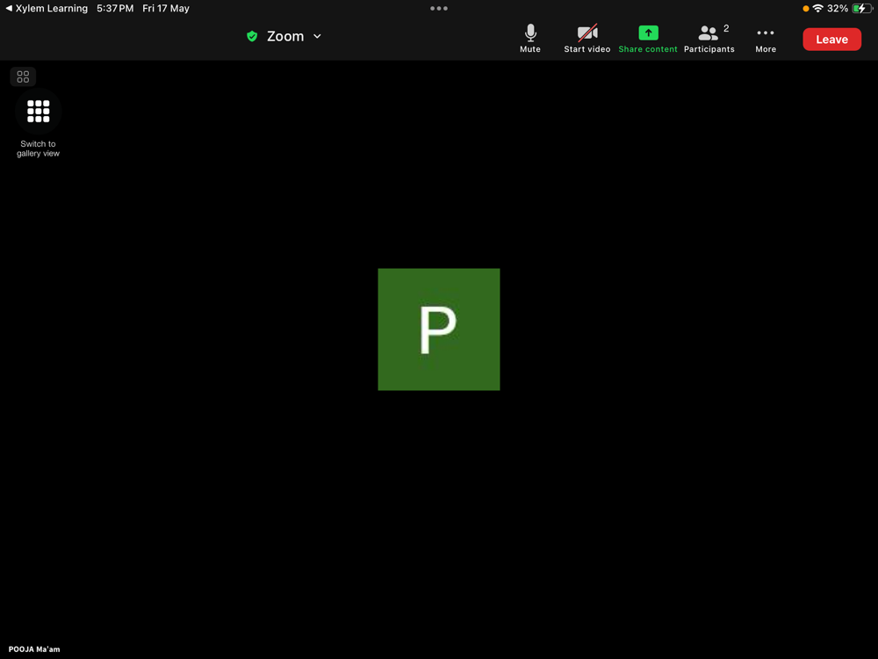
Task: Click the participants count number 2
Action: click(726, 28)
